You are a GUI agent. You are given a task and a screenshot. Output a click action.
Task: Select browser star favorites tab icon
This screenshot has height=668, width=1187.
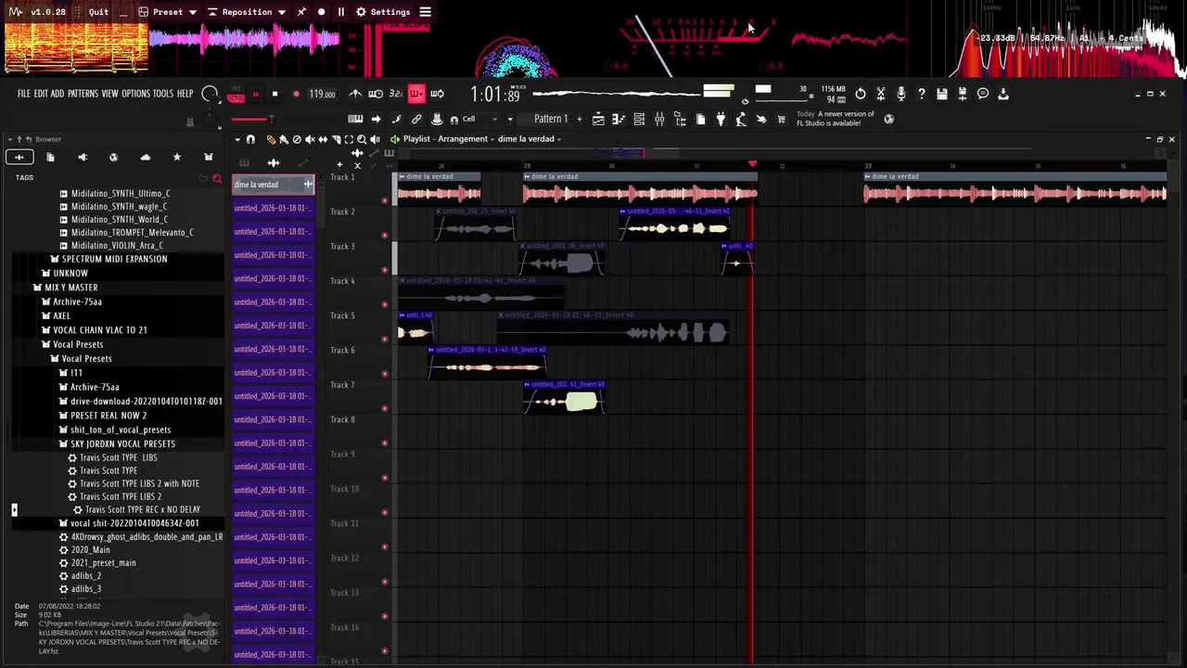pos(177,158)
